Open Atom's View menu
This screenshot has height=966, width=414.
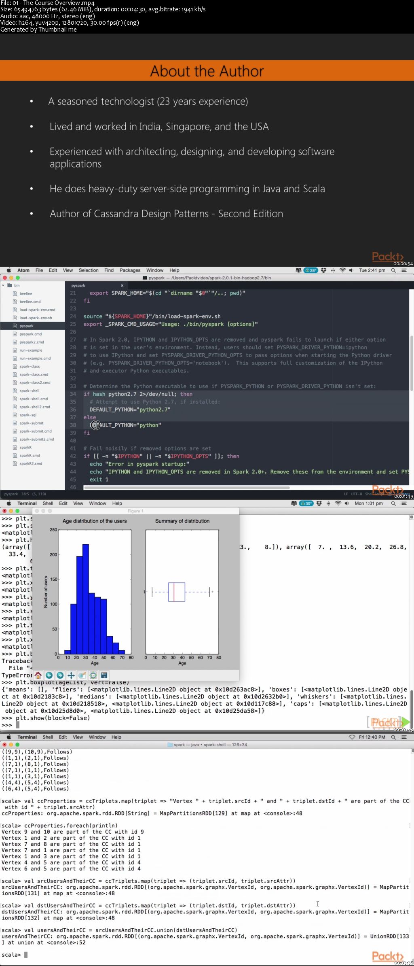click(68, 270)
